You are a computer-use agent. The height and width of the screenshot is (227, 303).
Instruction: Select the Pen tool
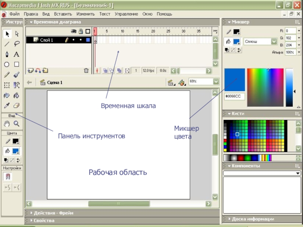click(x=7, y=54)
